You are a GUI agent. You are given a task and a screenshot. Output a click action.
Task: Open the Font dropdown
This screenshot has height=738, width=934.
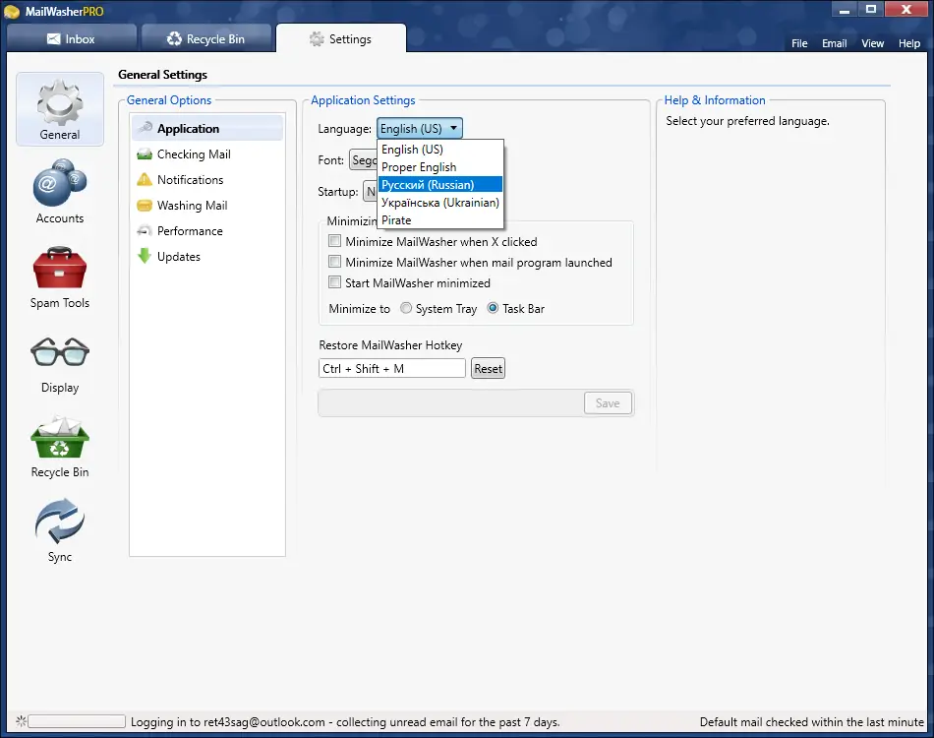coord(364,159)
